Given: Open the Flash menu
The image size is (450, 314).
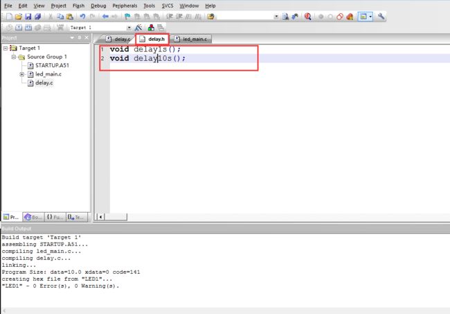Looking at the screenshot, I should [78, 6].
